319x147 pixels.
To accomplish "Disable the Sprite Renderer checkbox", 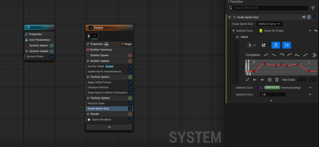I will click(130, 120).
